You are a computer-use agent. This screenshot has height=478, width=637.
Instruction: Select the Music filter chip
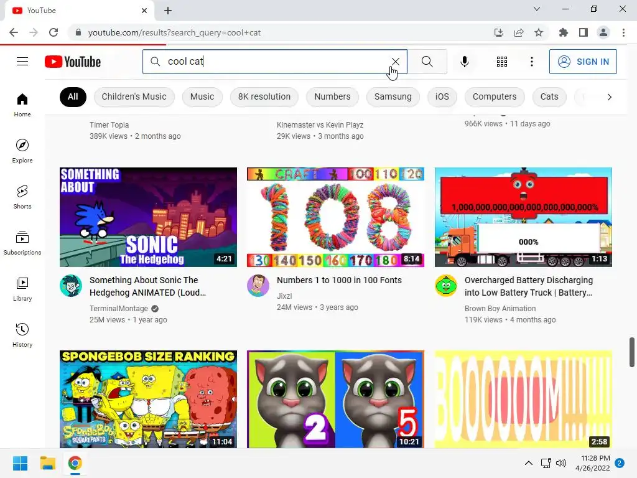[202, 96]
